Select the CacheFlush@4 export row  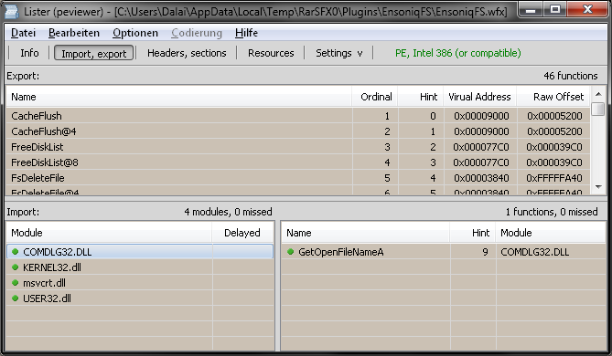pos(298,131)
